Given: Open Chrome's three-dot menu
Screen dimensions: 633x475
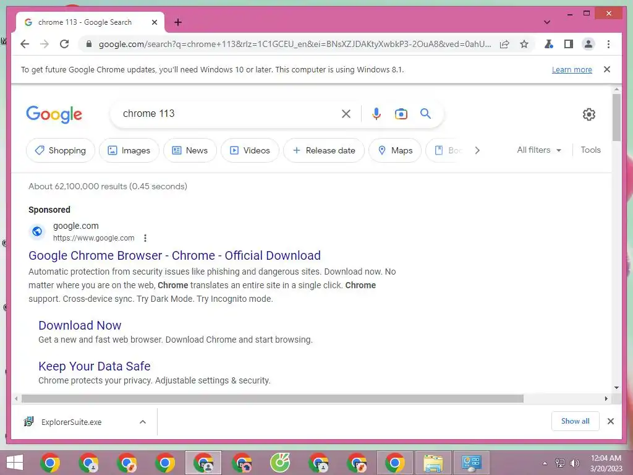Looking at the screenshot, I should [x=608, y=44].
